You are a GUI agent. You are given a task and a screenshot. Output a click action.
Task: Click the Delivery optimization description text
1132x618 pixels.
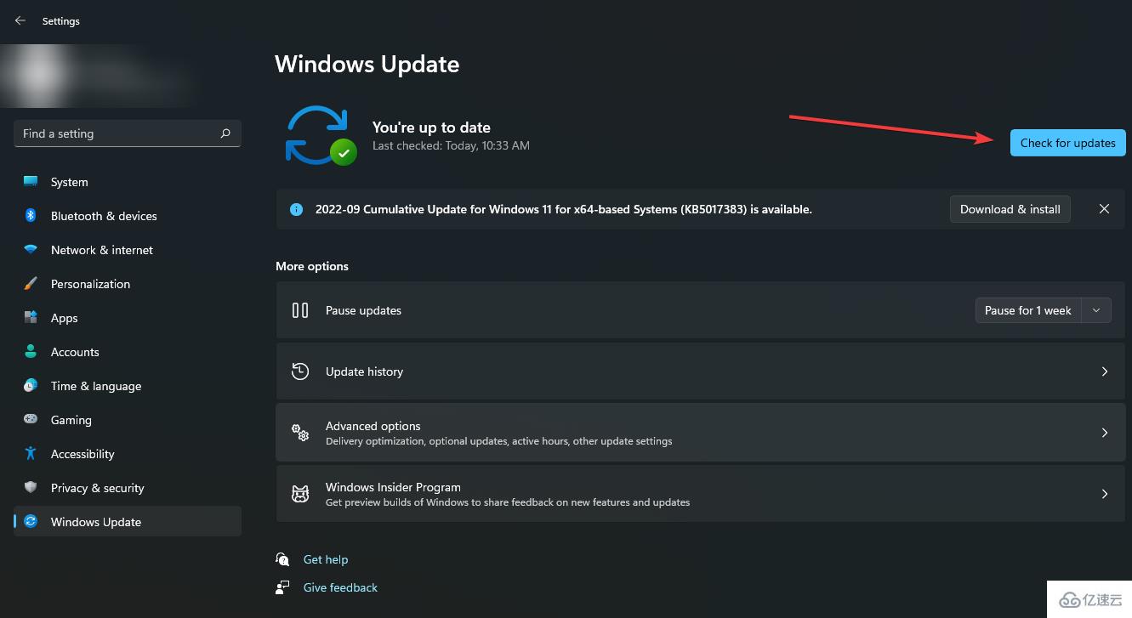(x=499, y=441)
